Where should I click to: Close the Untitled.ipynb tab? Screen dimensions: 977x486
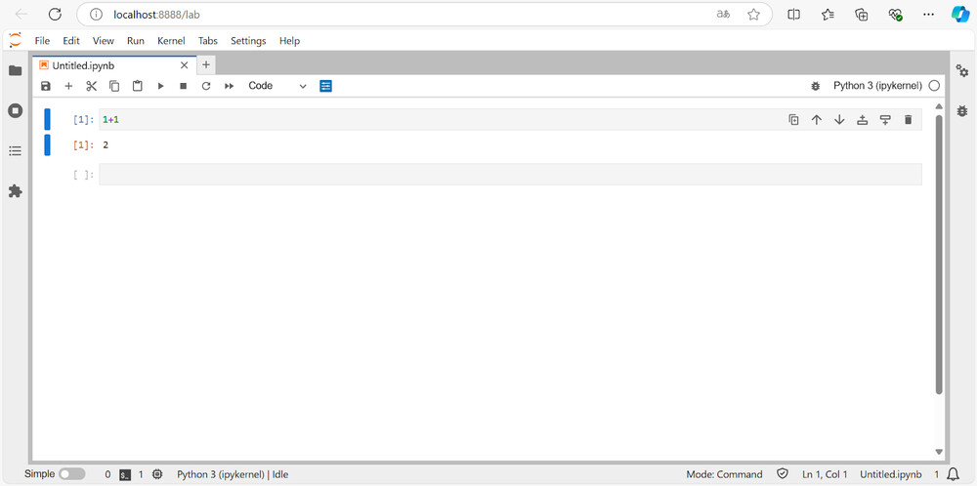185,65
